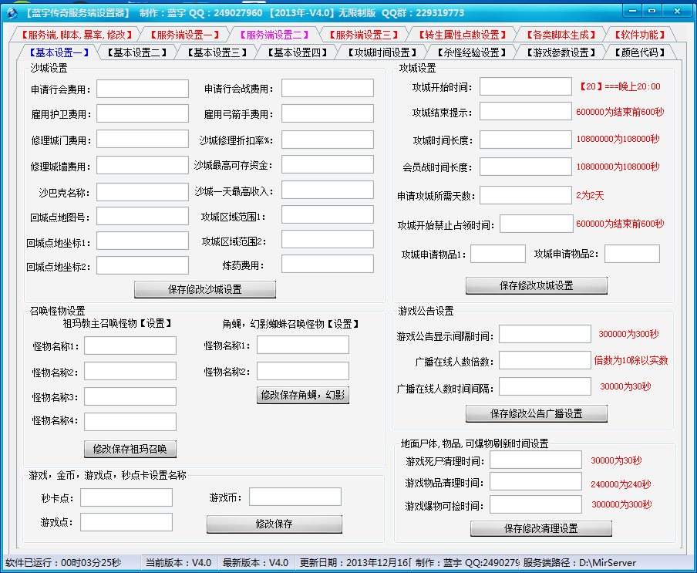Click the app icon in title bar
697x573 pixels.
(x=12, y=12)
